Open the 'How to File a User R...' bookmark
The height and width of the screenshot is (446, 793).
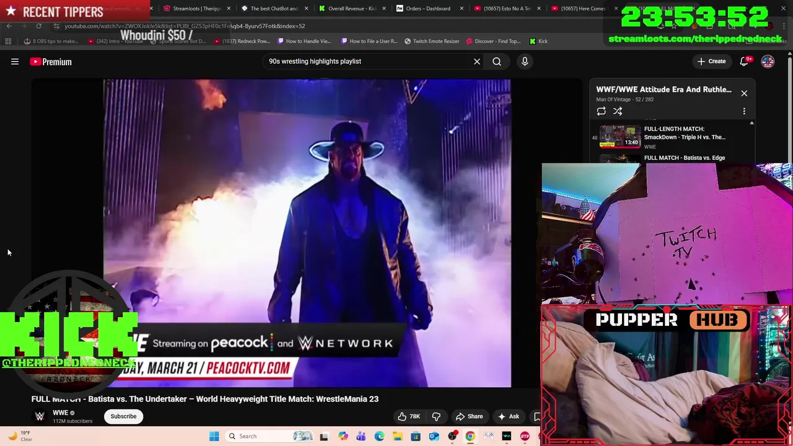(x=369, y=42)
